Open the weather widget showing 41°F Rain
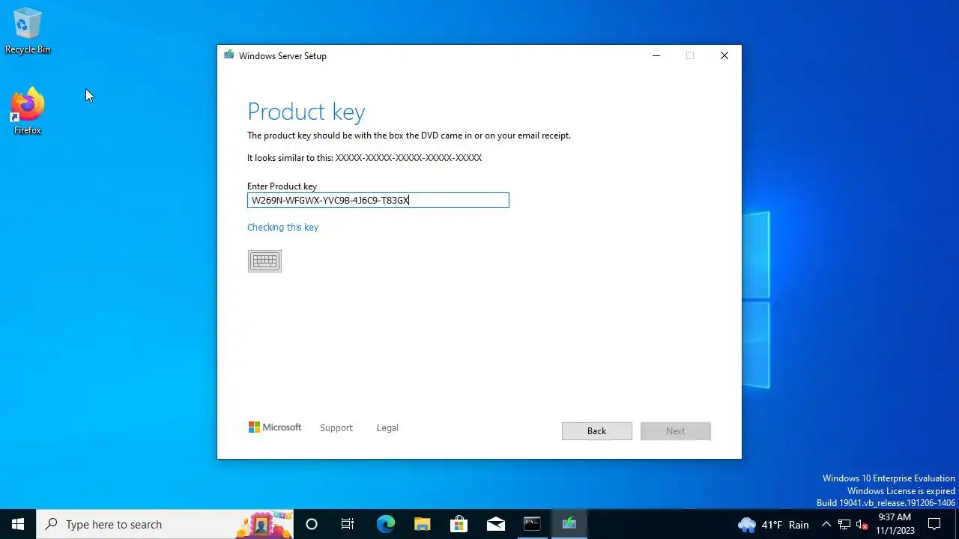 click(x=773, y=525)
